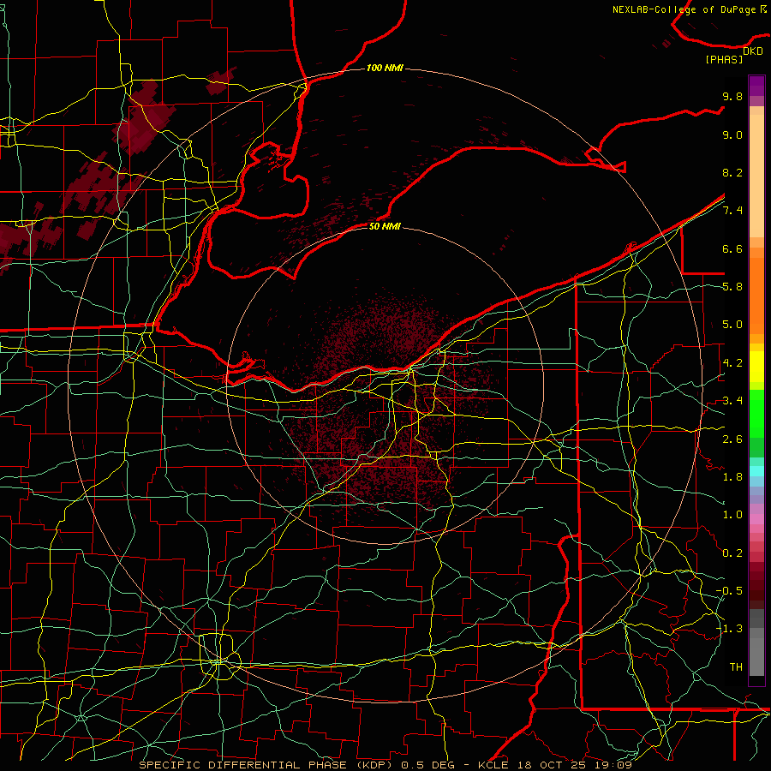
Task: Select the 9.8 scale value
Action: pyautogui.click(x=732, y=96)
